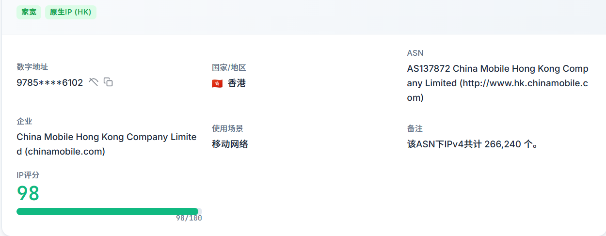Screen dimensions: 606x236
Task: Click the 该ASN下IPv4共计 266,240 note text
Action: (x=473, y=144)
